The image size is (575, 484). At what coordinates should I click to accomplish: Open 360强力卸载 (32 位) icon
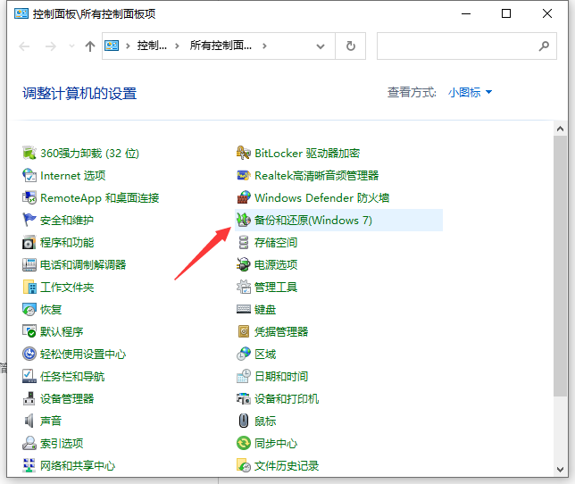[29, 154]
